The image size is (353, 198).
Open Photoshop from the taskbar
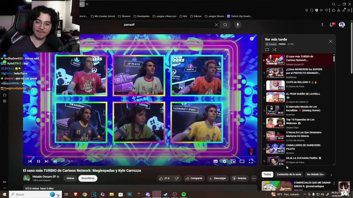coord(130,194)
